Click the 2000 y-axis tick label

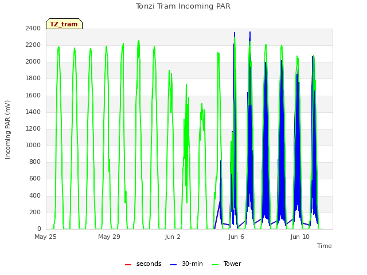click(x=33, y=61)
